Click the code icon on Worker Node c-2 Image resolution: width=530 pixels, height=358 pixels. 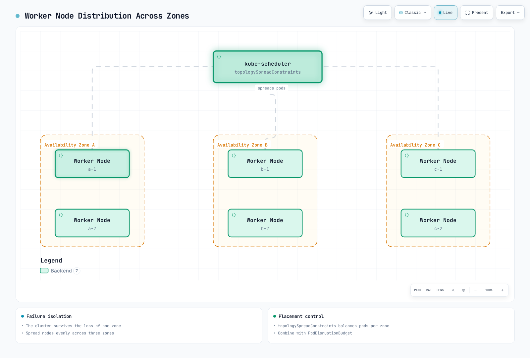407,215
